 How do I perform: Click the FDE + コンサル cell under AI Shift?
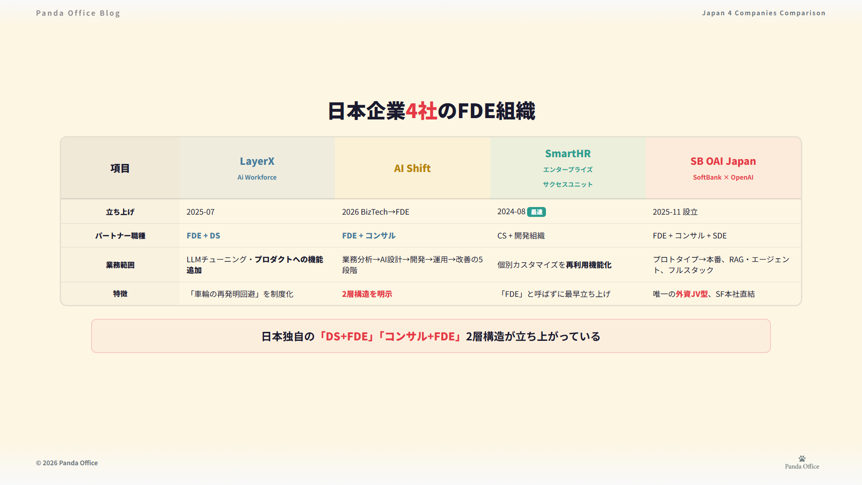[x=413, y=236]
